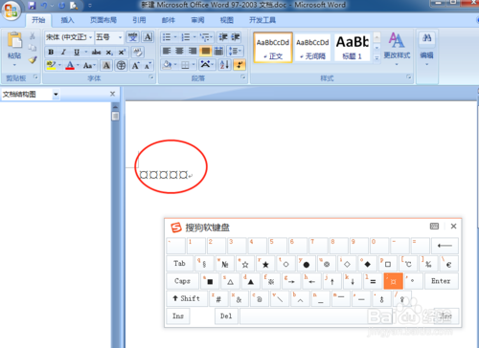Open the highlight color dropdown arrow
Viewport: 479px width, 348px height.
pos(59,65)
